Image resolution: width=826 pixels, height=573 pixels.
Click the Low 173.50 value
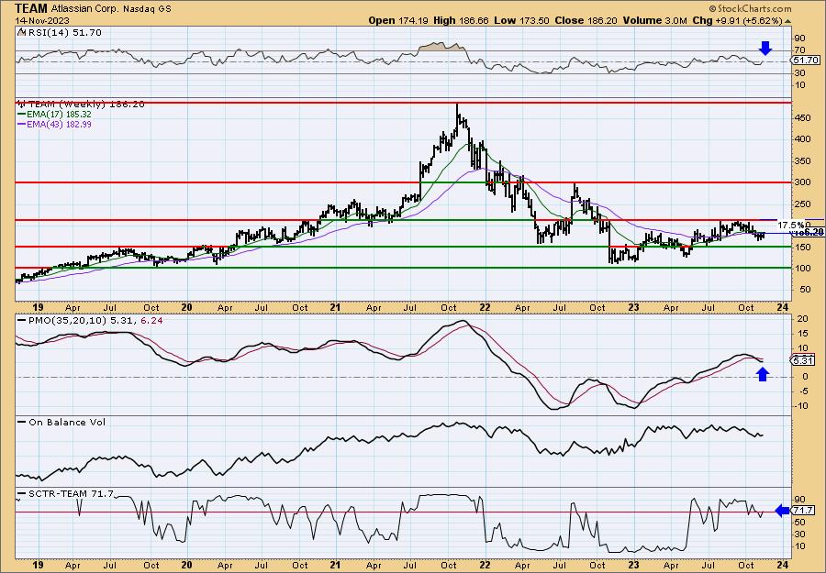tap(521, 20)
